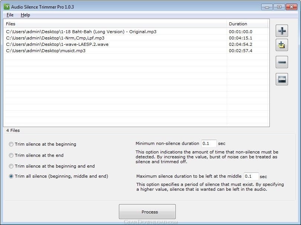Click the clear all files icon
Image resolution: width=301 pixels, height=225 pixels.
(282, 79)
